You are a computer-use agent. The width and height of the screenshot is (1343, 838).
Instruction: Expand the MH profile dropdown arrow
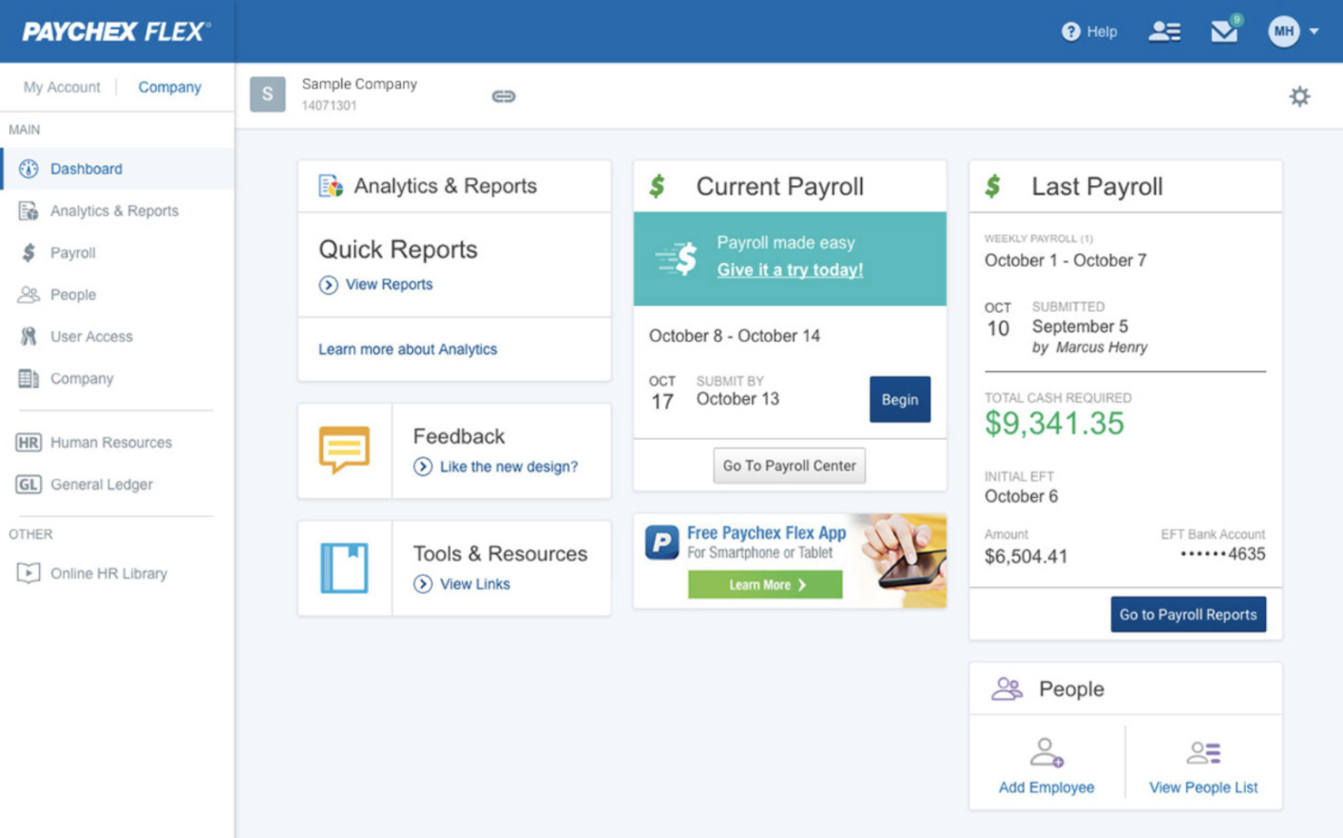[1315, 31]
